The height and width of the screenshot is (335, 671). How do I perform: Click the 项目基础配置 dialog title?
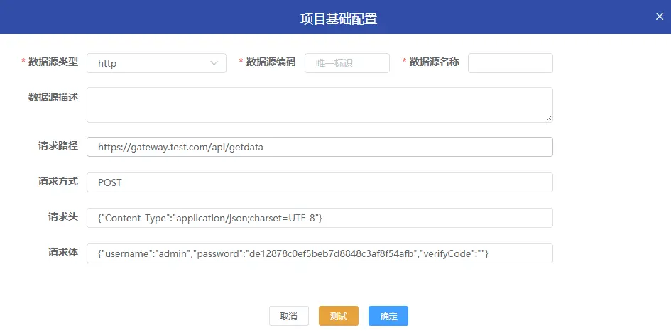tap(338, 19)
